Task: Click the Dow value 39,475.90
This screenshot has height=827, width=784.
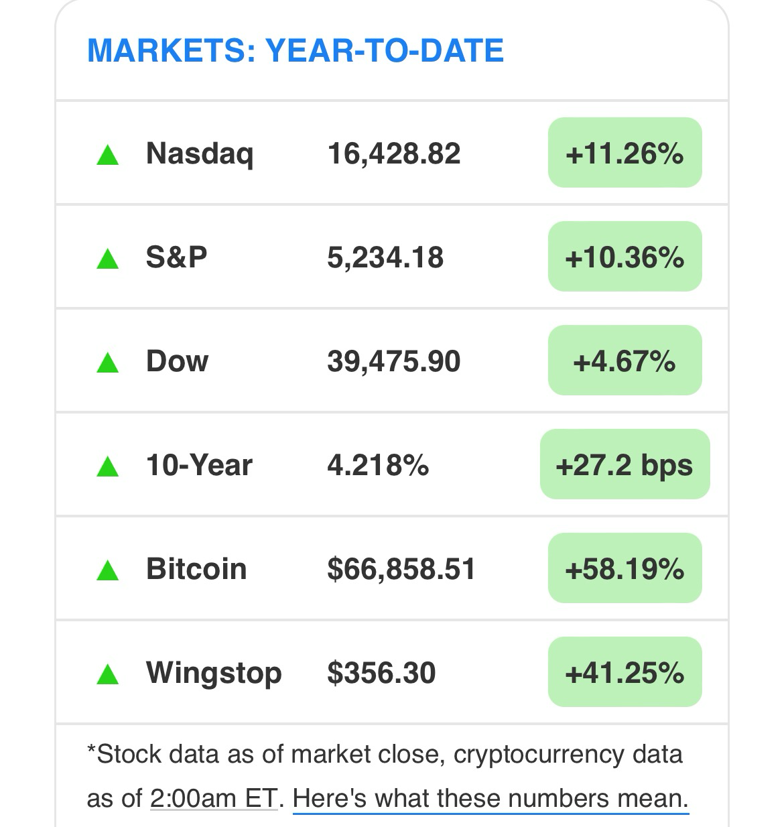Action: tap(394, 362)
